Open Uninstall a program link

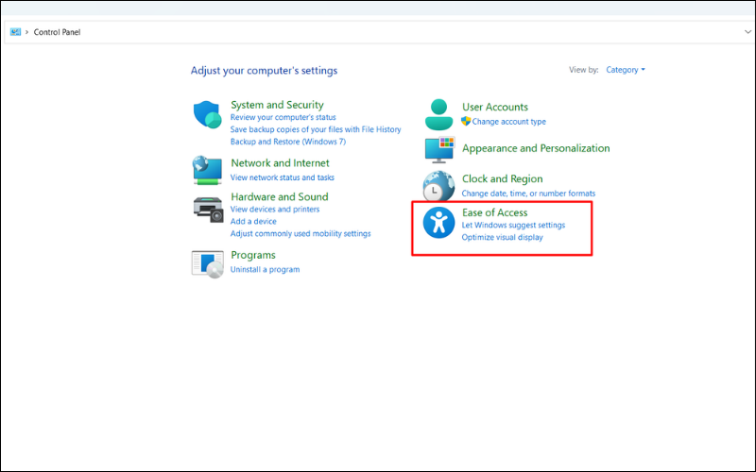point(265,269)
